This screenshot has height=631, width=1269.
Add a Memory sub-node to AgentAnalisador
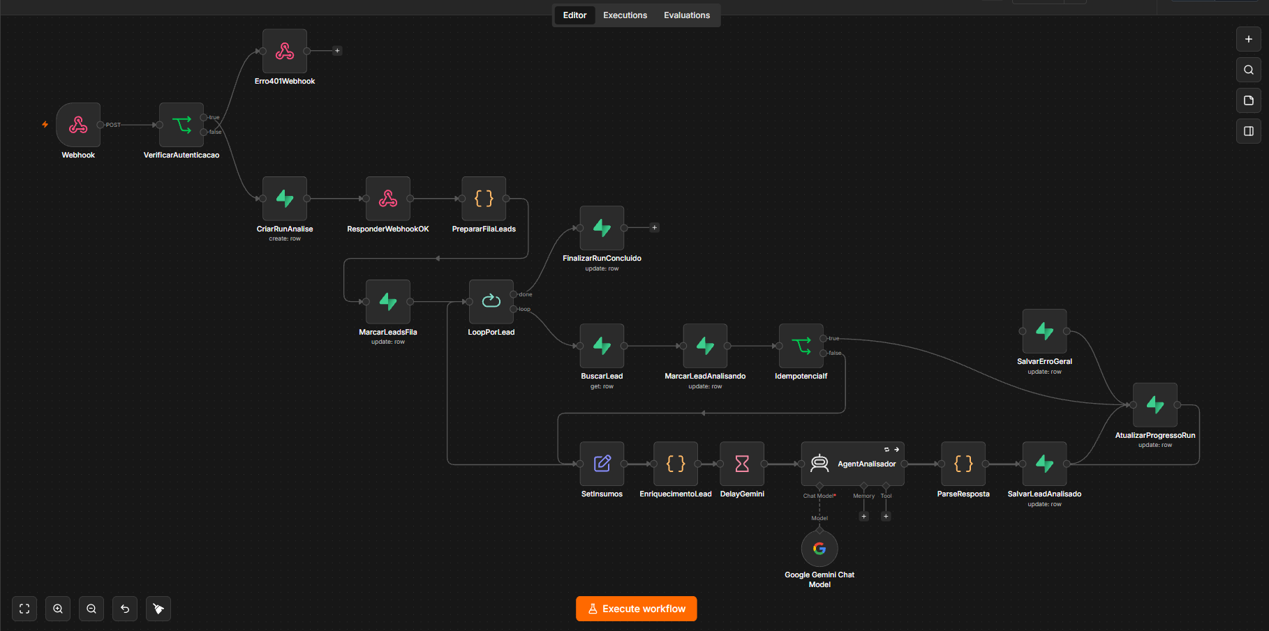864,517
